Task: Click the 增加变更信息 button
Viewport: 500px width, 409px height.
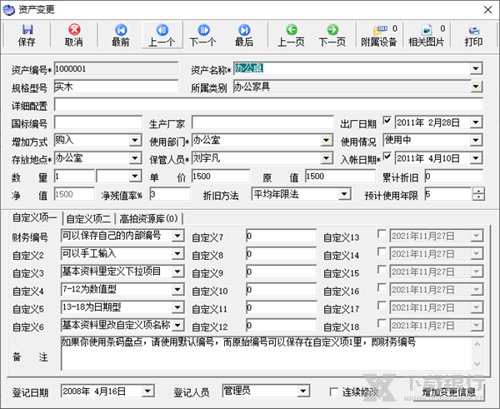Action: point(448,392)
